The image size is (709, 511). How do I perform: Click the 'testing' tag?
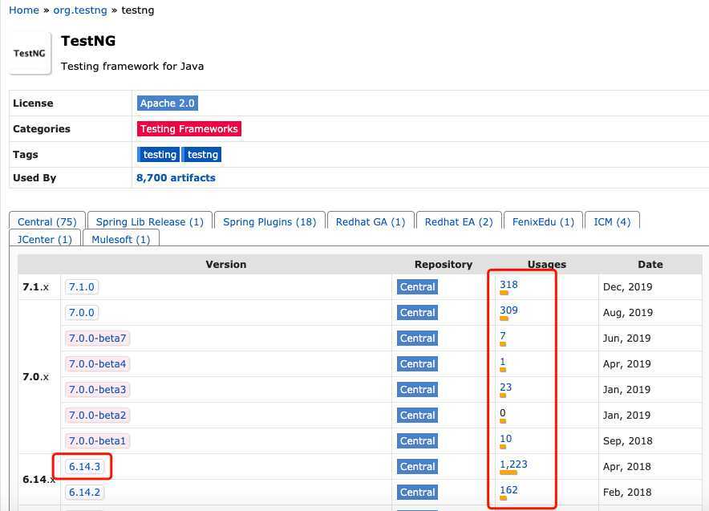point(158,155)
